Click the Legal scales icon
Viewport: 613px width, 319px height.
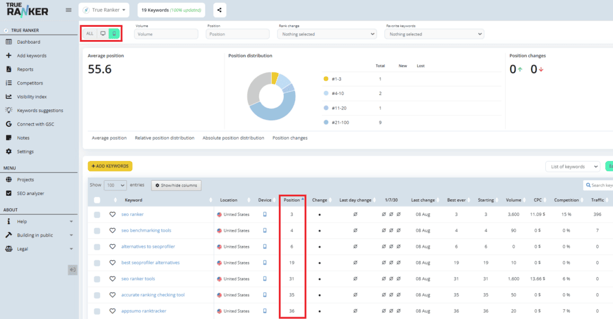[8, 248]
